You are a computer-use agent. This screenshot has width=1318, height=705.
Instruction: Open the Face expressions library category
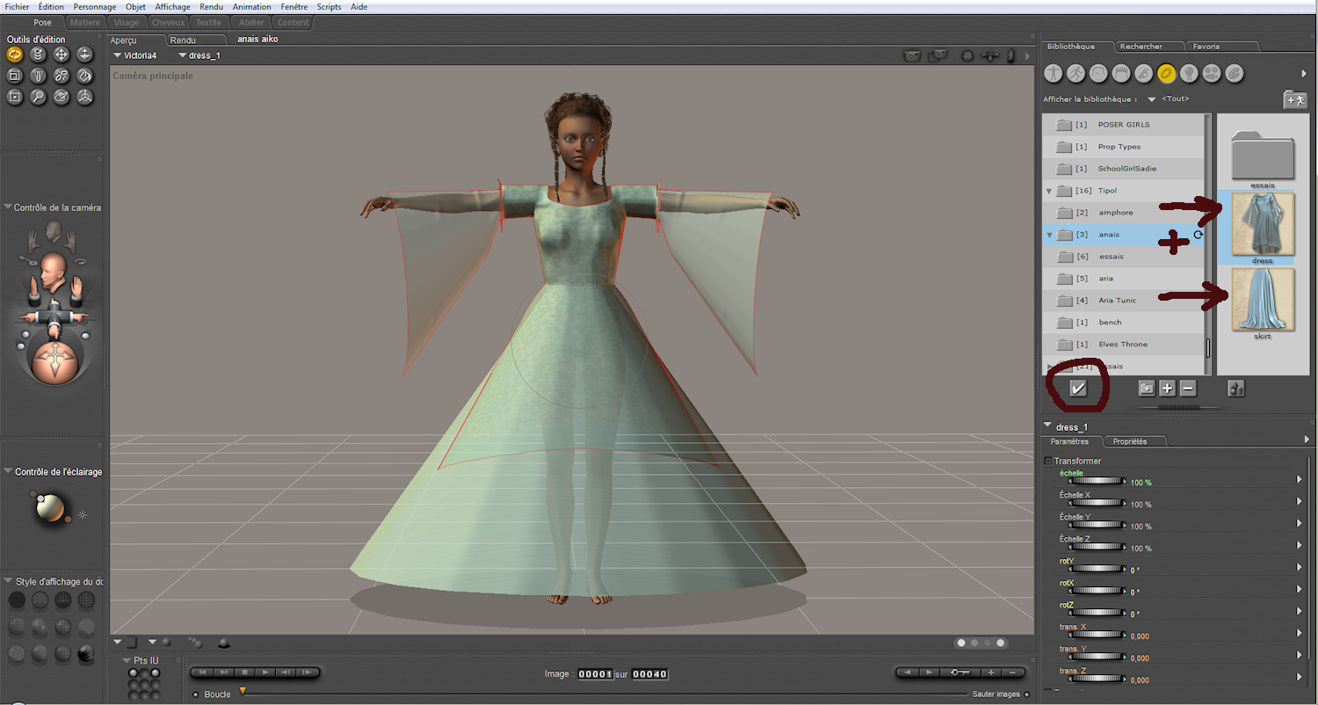click(x=1098, y=73)
